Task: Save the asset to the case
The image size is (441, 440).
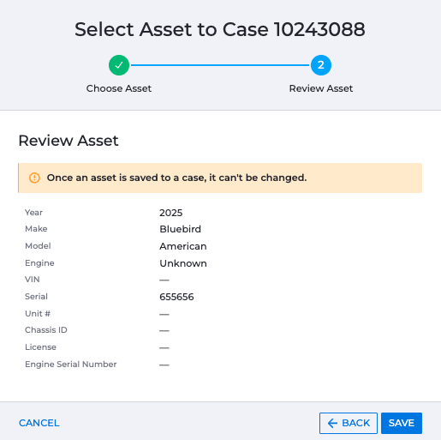Action: (x=402, y=423)
